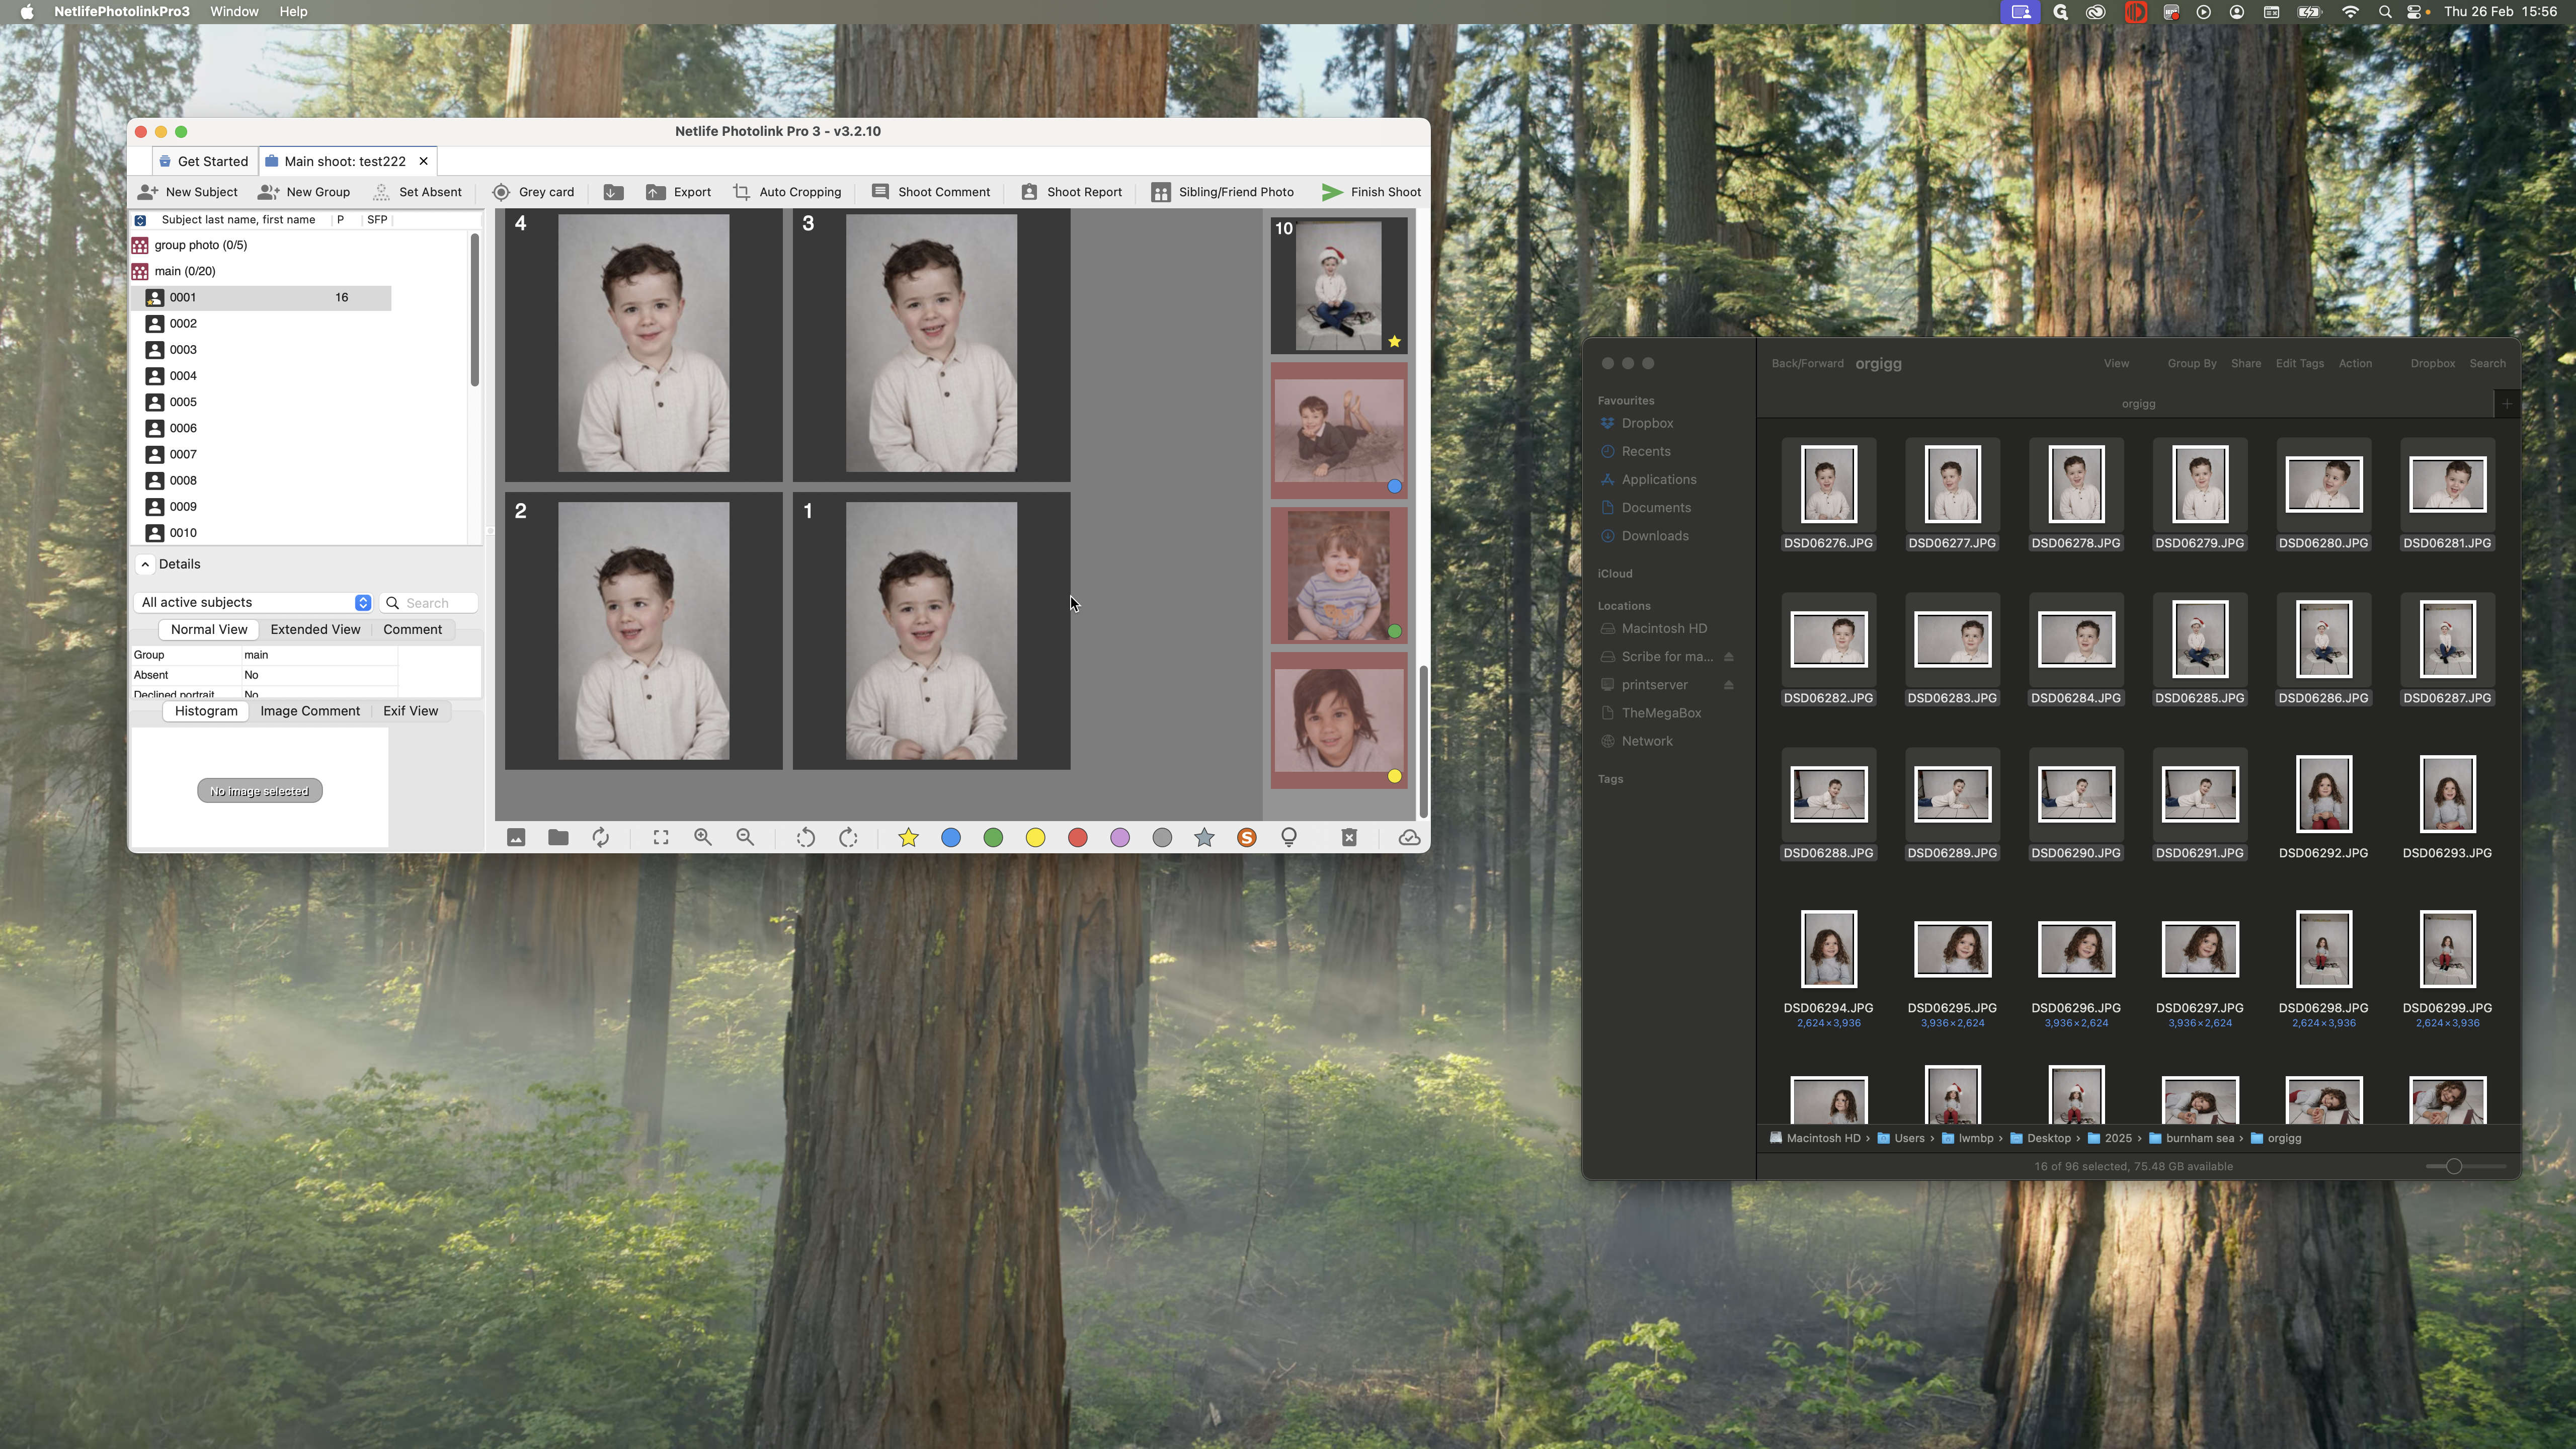
Task: Click the cloud sync status icon
Action: coord(1409,838)
